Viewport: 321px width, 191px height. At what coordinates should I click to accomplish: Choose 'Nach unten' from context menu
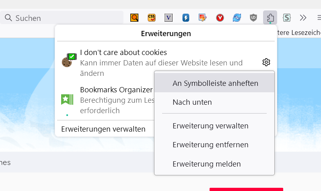(192, 102)
